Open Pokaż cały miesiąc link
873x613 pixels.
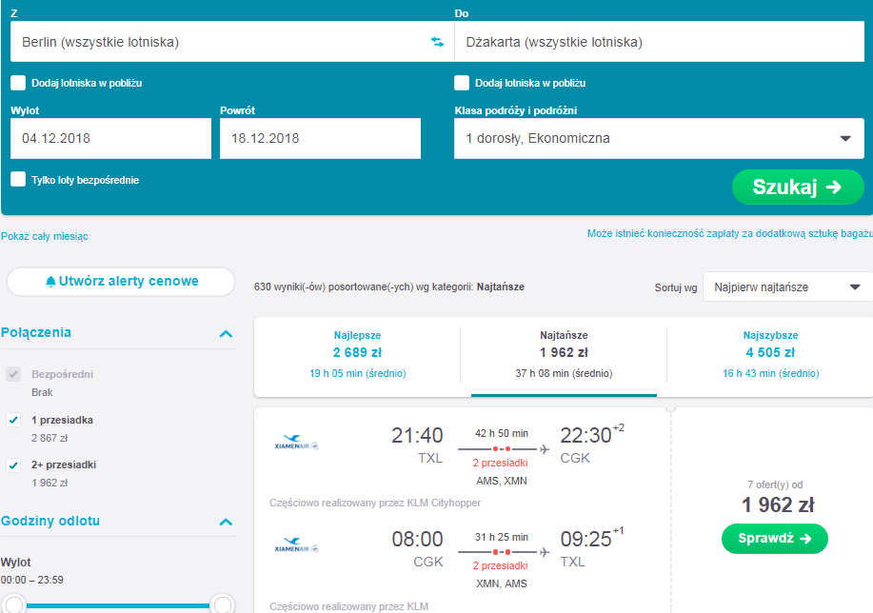click(x=45, y=236)
